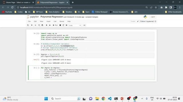The width and height of the screenshot is (183, 102).
Task: Click the Python logo icon
Action: click(x=145, y=17)
